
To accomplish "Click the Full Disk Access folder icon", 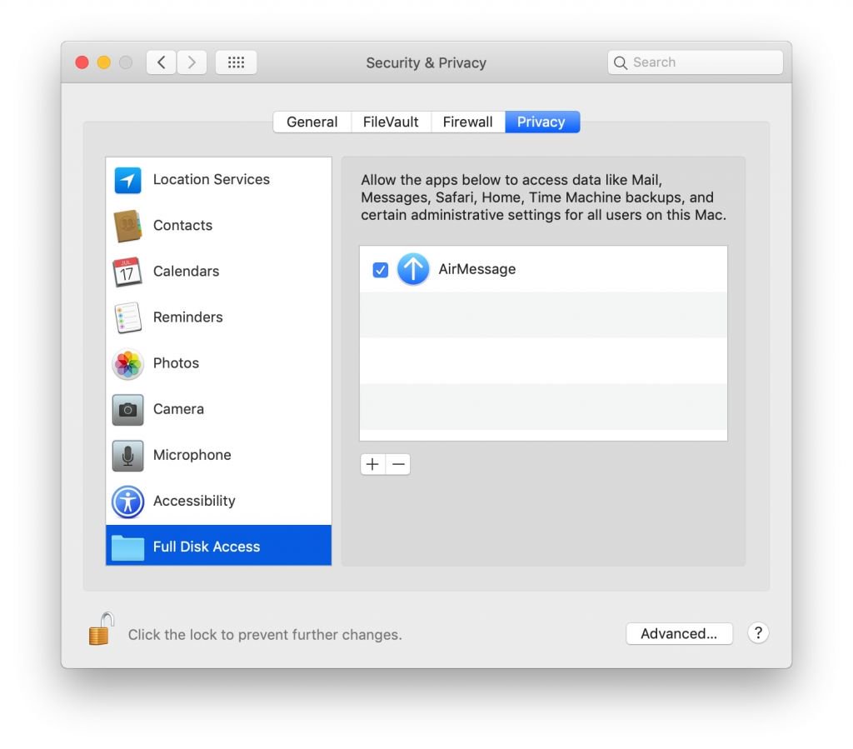I will tap(127, 547).
